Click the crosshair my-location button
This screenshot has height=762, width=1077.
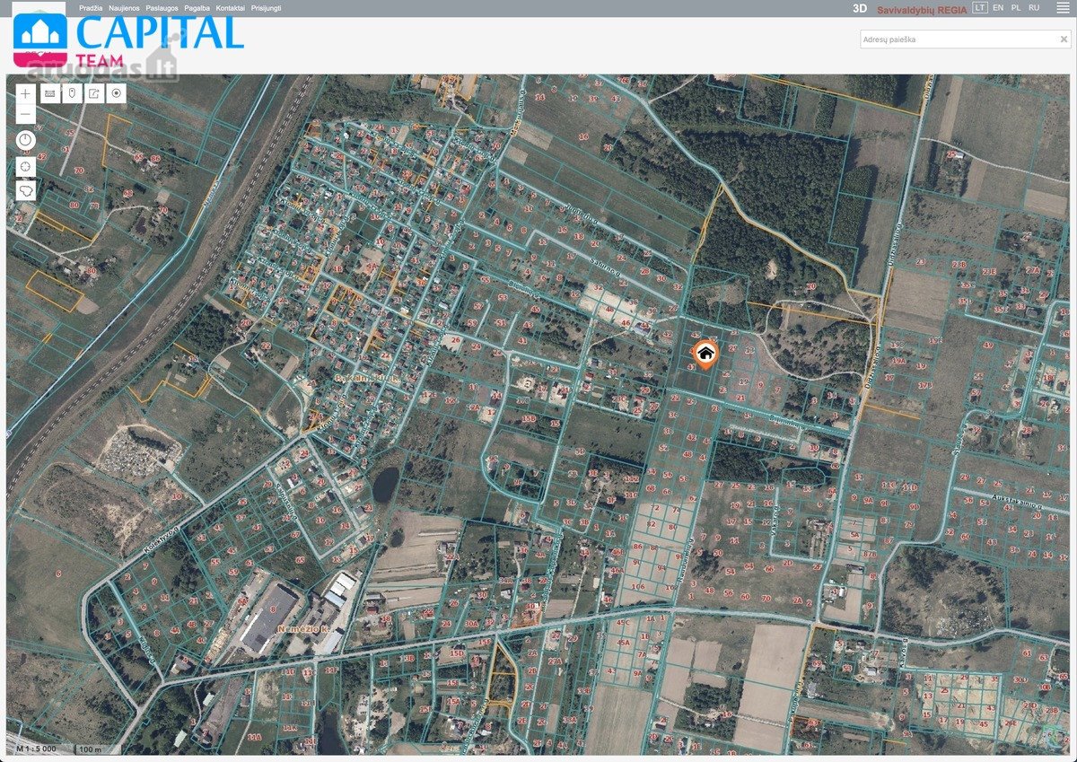pyautogui.click(x=25, y=166)
